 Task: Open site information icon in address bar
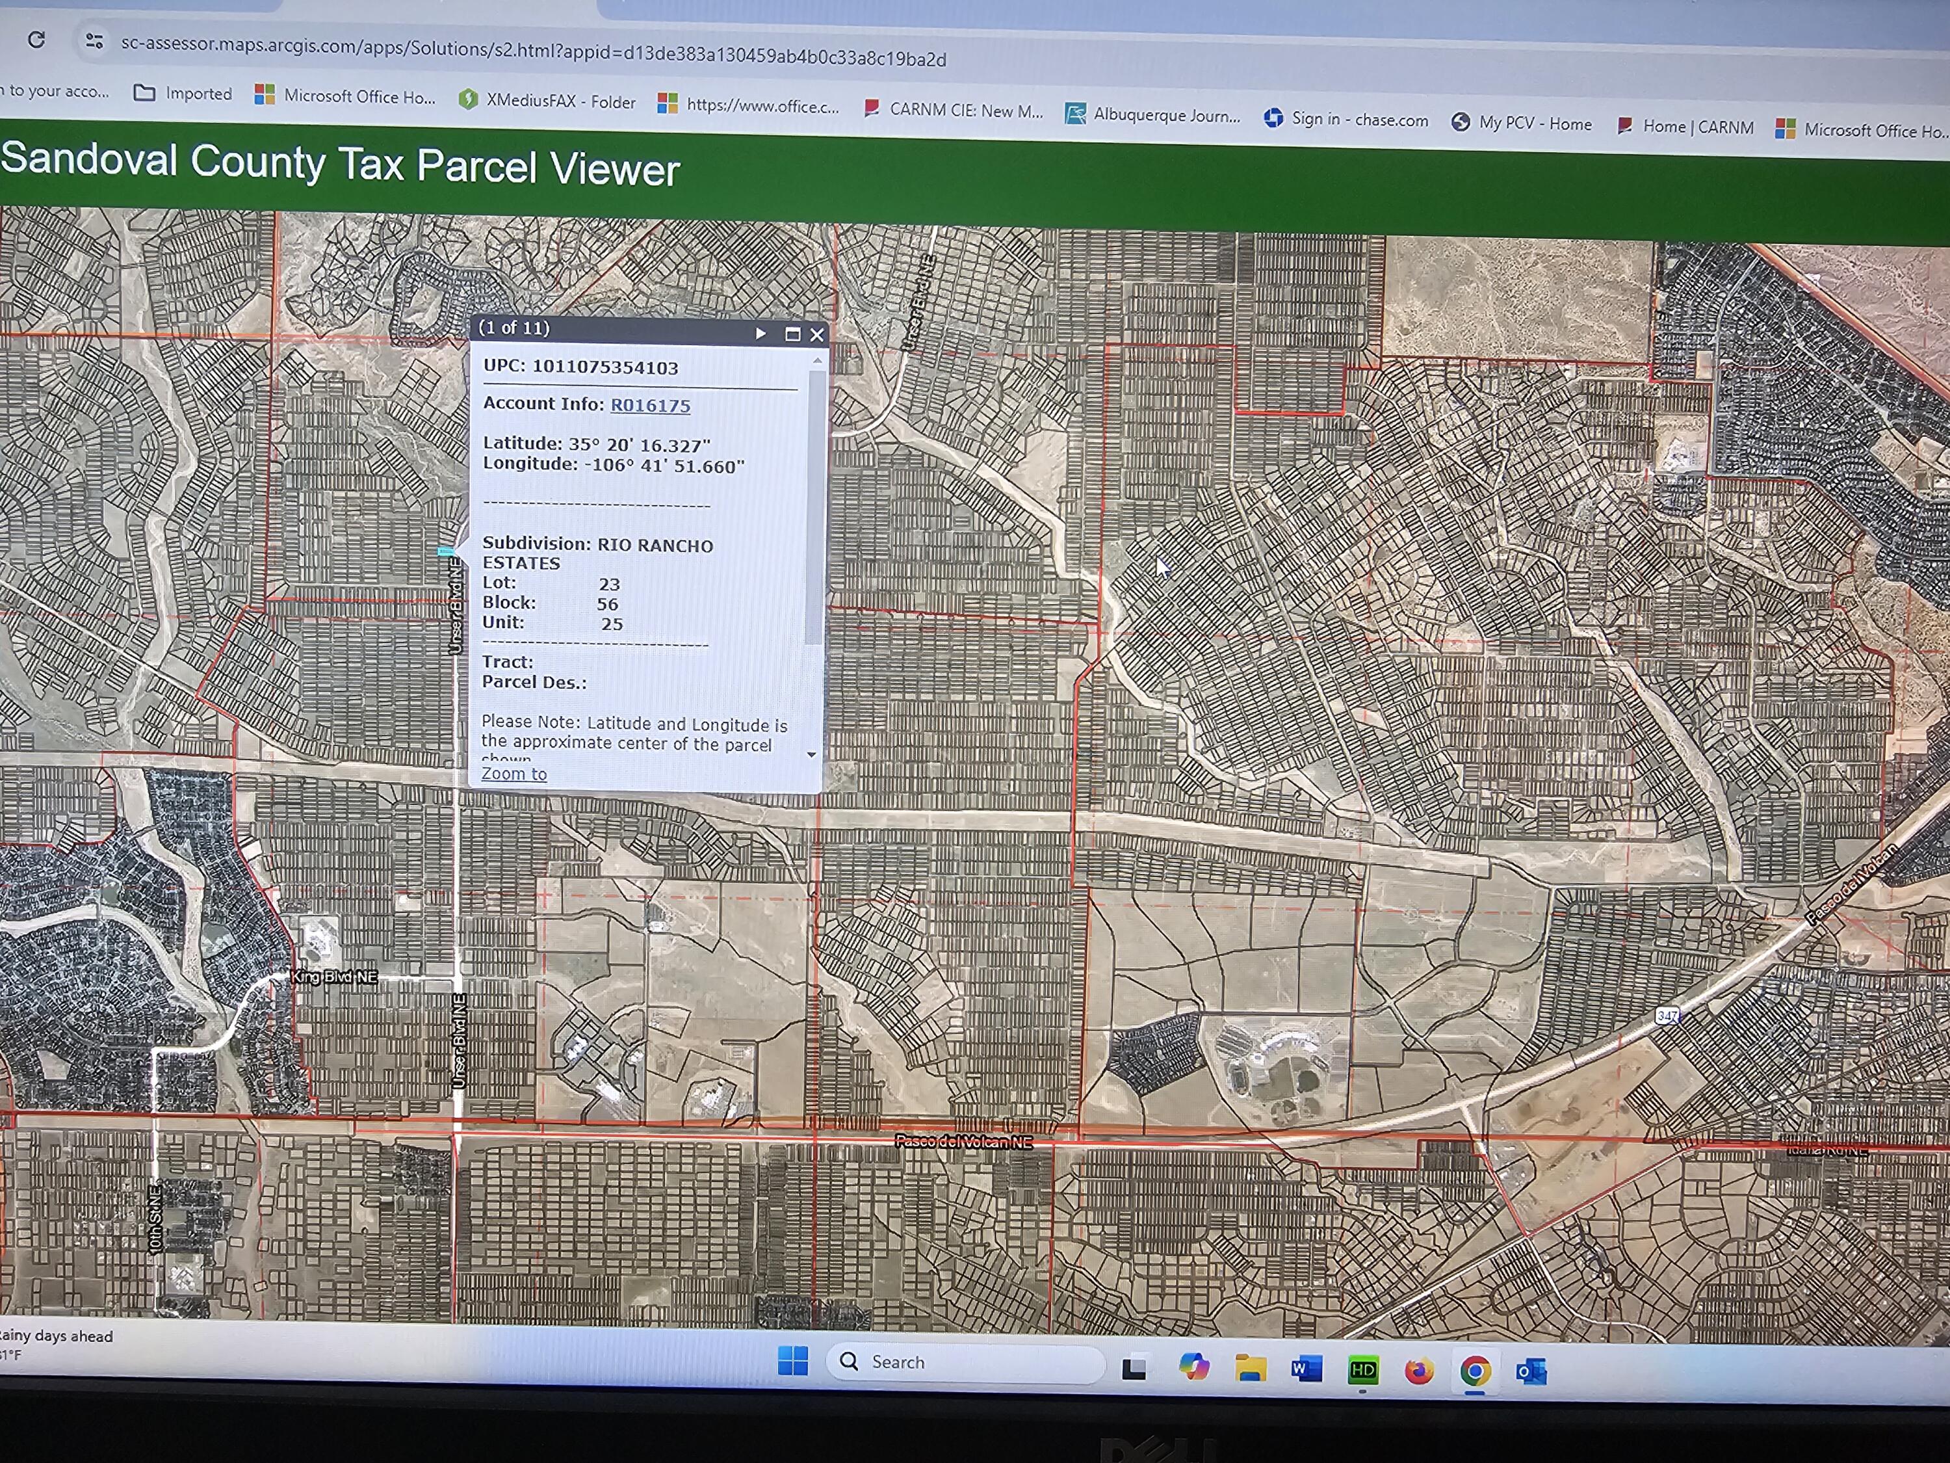tap(94, 42)
